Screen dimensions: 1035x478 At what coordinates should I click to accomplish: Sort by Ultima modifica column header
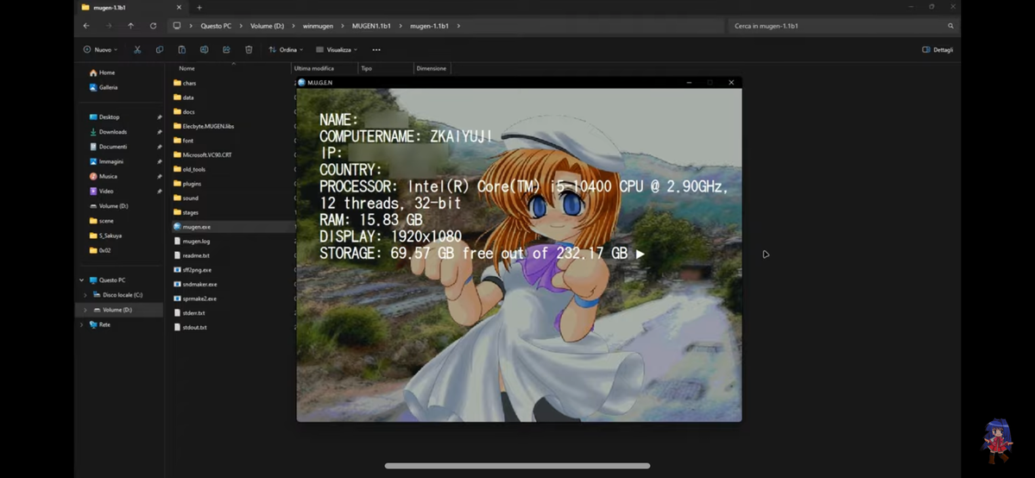(x=314, y=68)
